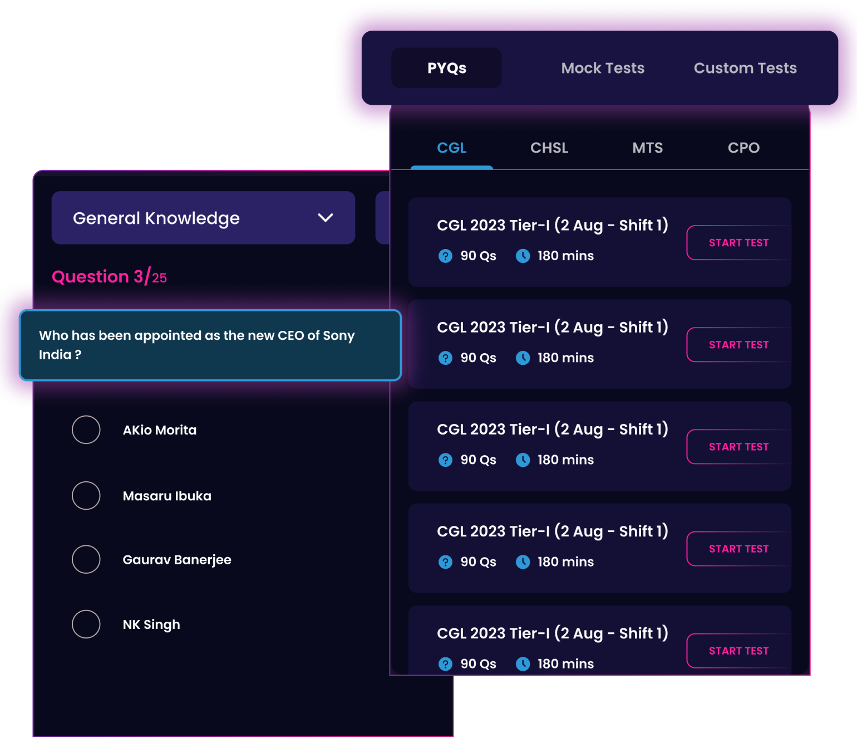
Task: Choose Masaru Ibuka radio button
Action: pos(86,495)
